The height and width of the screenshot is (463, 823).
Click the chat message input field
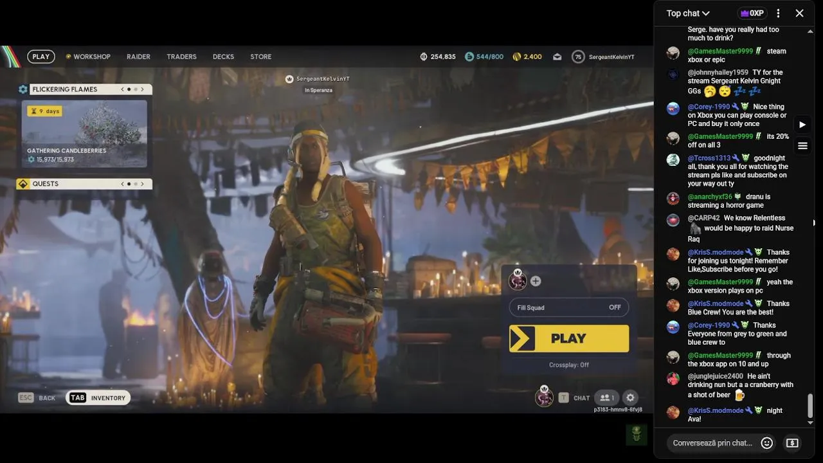[712, 443]
